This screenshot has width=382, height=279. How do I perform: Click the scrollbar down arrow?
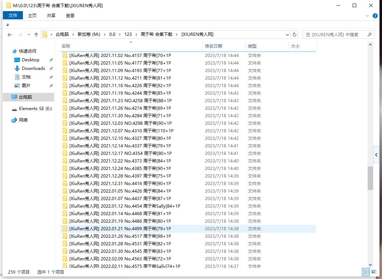pyautogui.click(x=370, y=265)
